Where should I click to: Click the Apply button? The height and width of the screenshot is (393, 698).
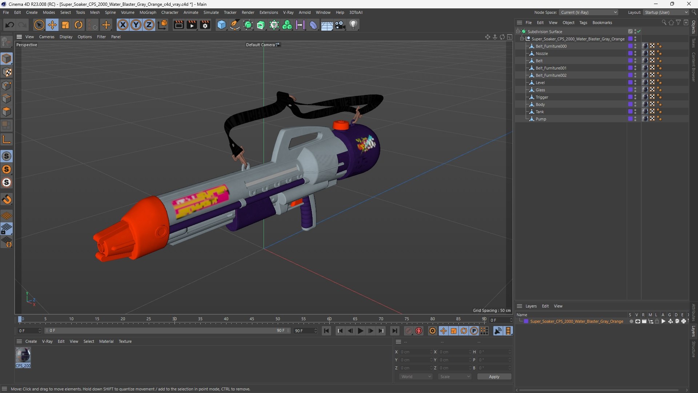pyautogui.click(x=494, y=377)
